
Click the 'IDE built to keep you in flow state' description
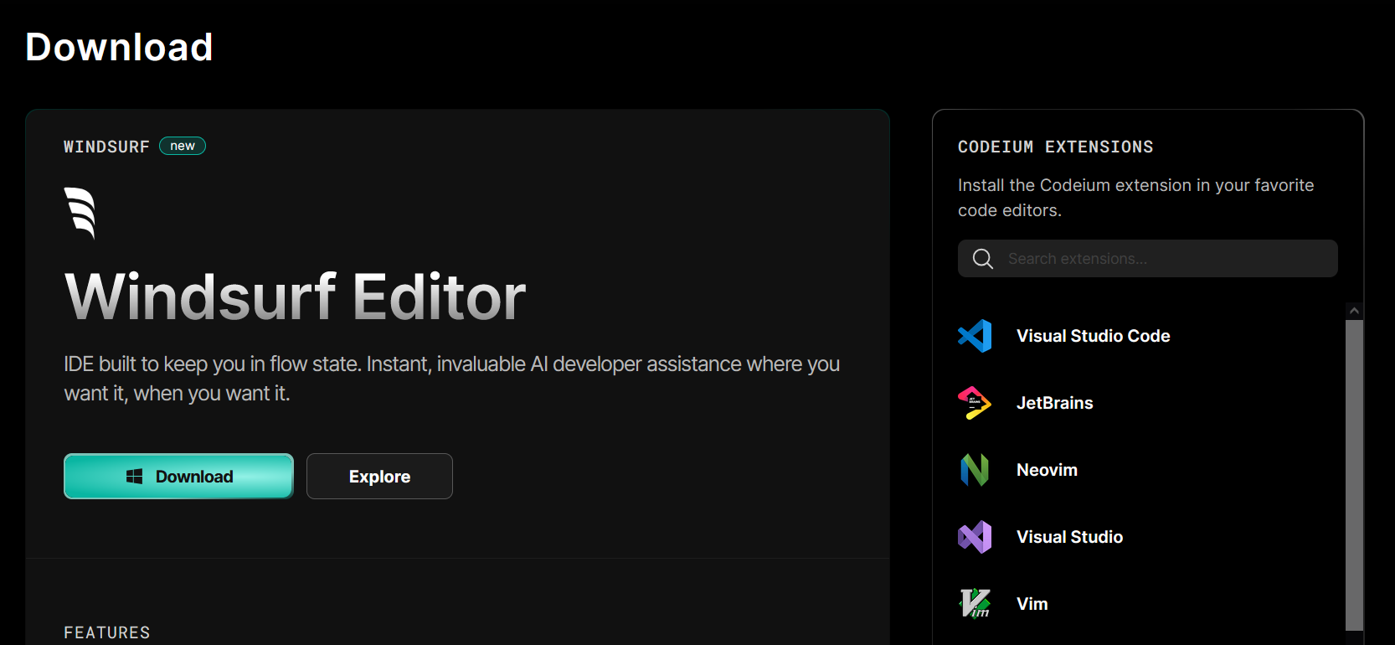coord(452,379)
